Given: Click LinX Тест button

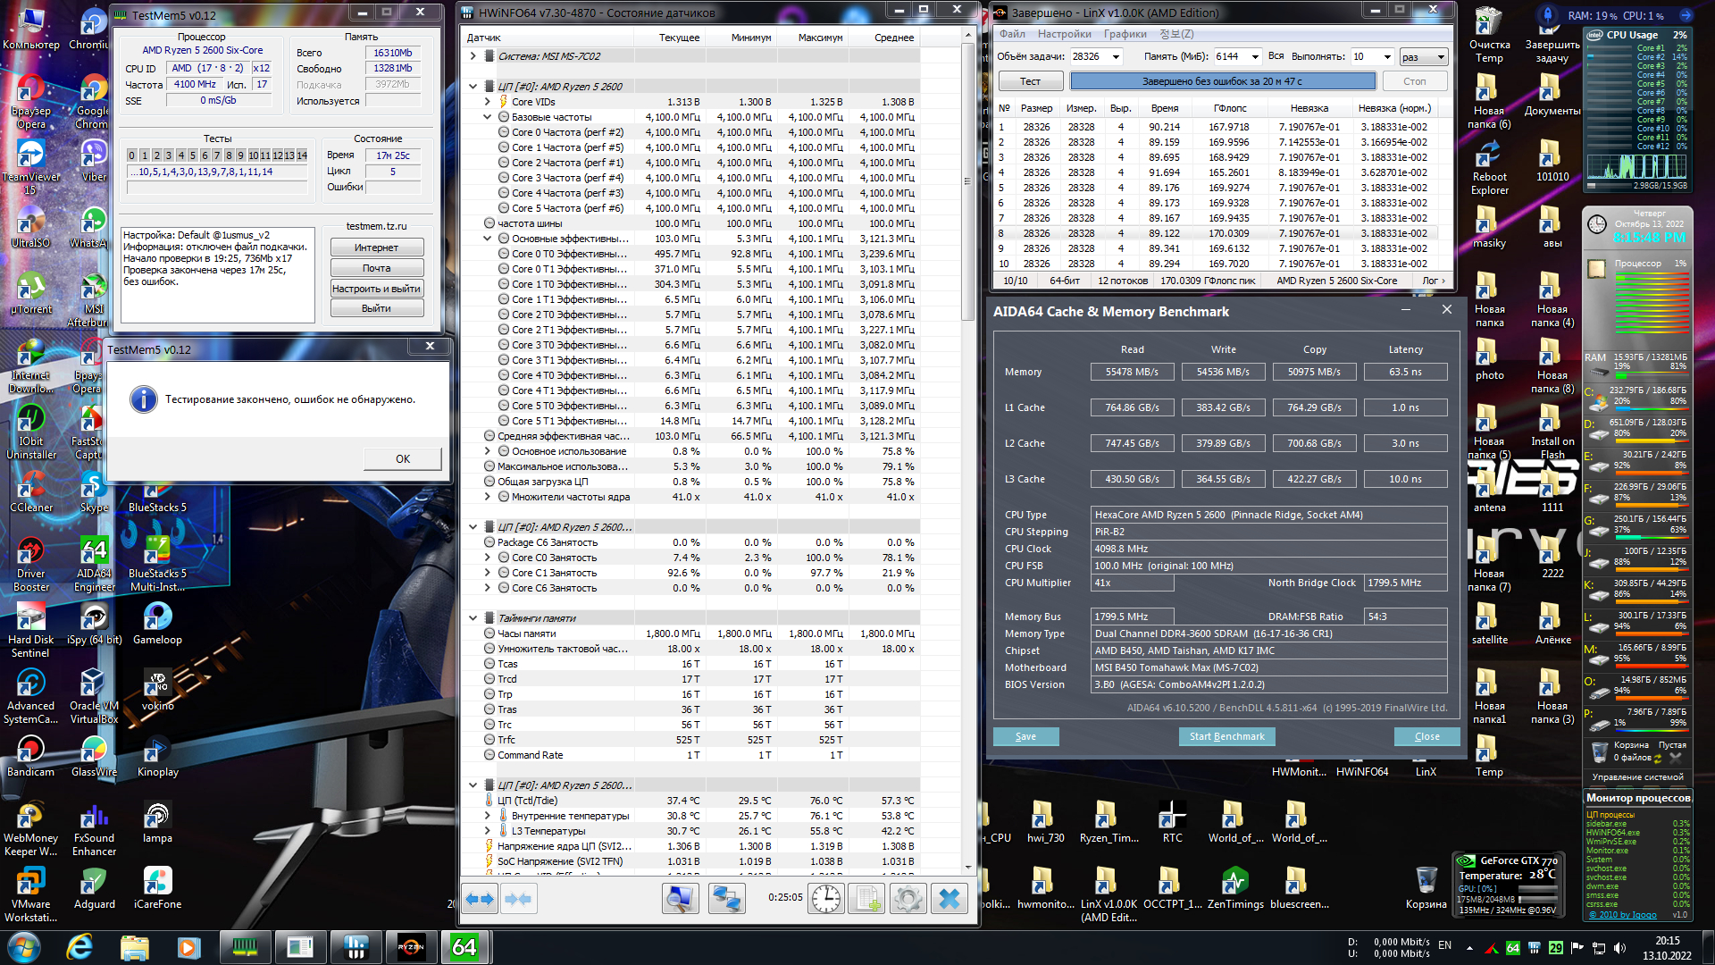Looking at the screenshot, I should [1030, 81].
